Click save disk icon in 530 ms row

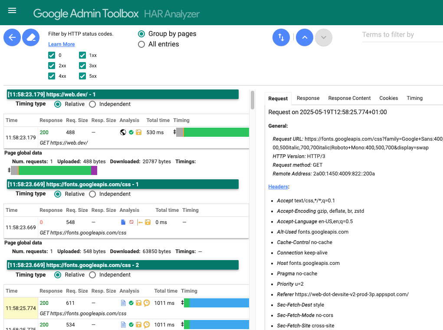(x=139, y=132)
